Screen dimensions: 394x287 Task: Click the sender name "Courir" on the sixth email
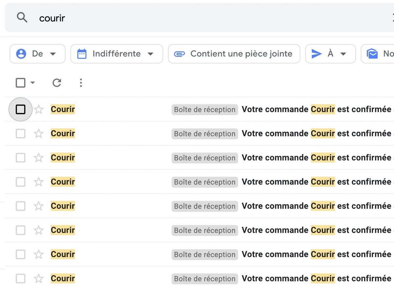(63, 230)
